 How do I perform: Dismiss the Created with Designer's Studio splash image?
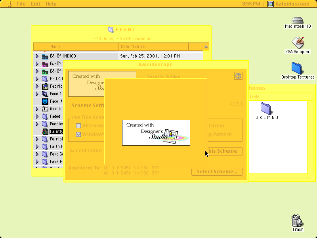[156, 132]
